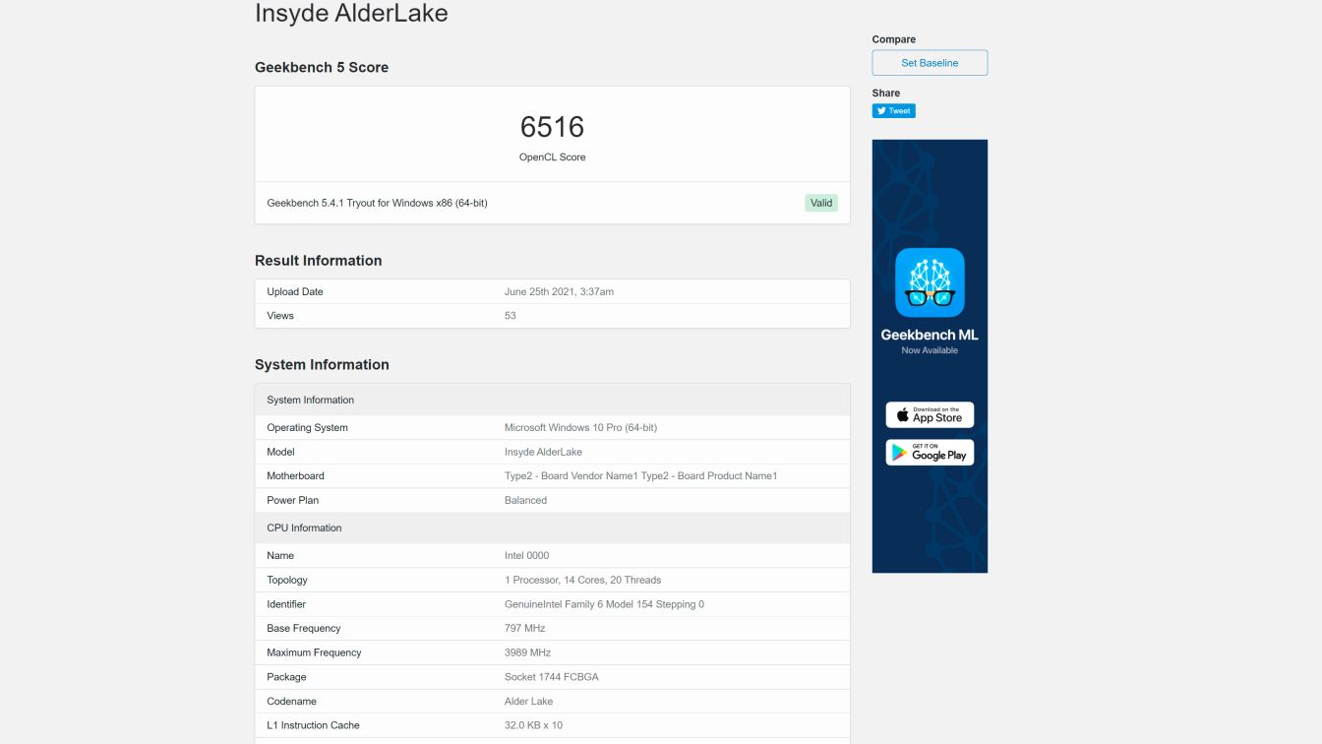Click the Power Plan label
Image resolution: width=1322 pixels, height=744 pixels.
(292, 501)
